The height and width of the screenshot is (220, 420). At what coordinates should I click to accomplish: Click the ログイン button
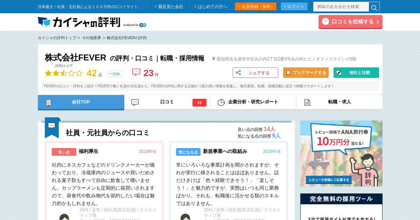pyautogui.click(x=294, y=7)
